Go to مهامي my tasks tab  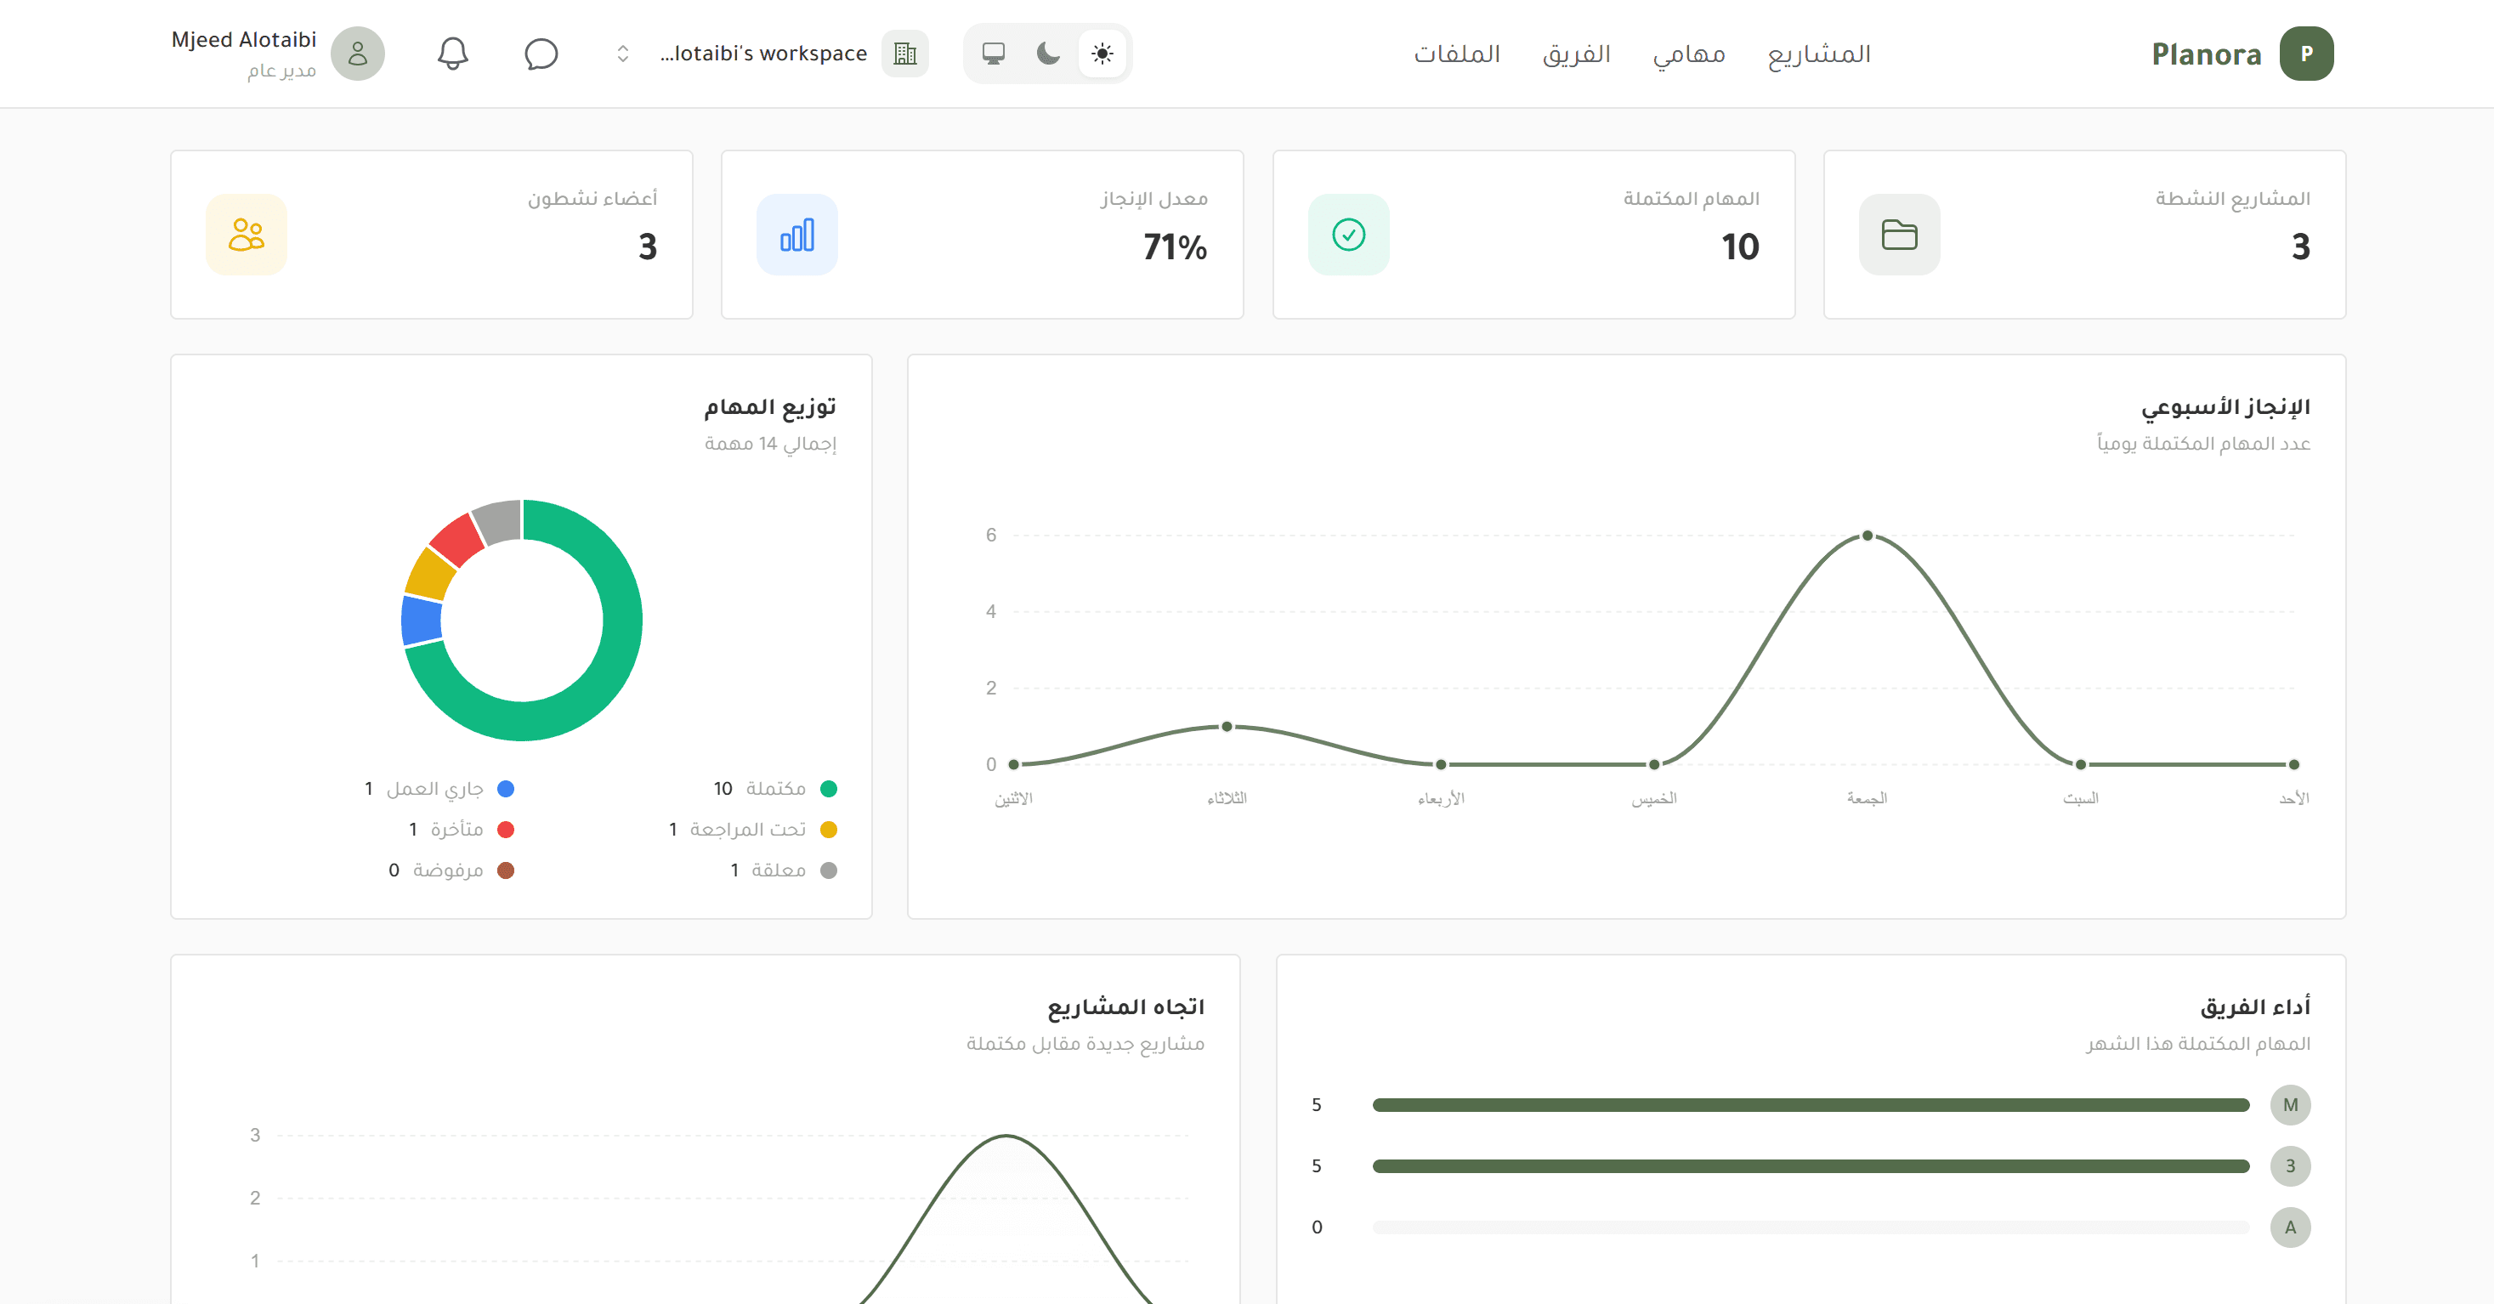pyautogui.click(x=1688, y=54)
